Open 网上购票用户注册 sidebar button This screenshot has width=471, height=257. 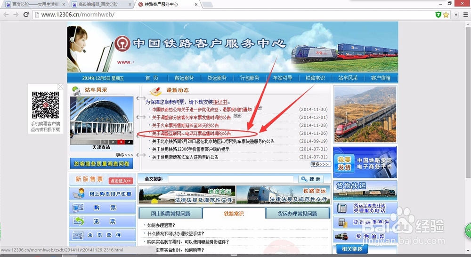102,193
